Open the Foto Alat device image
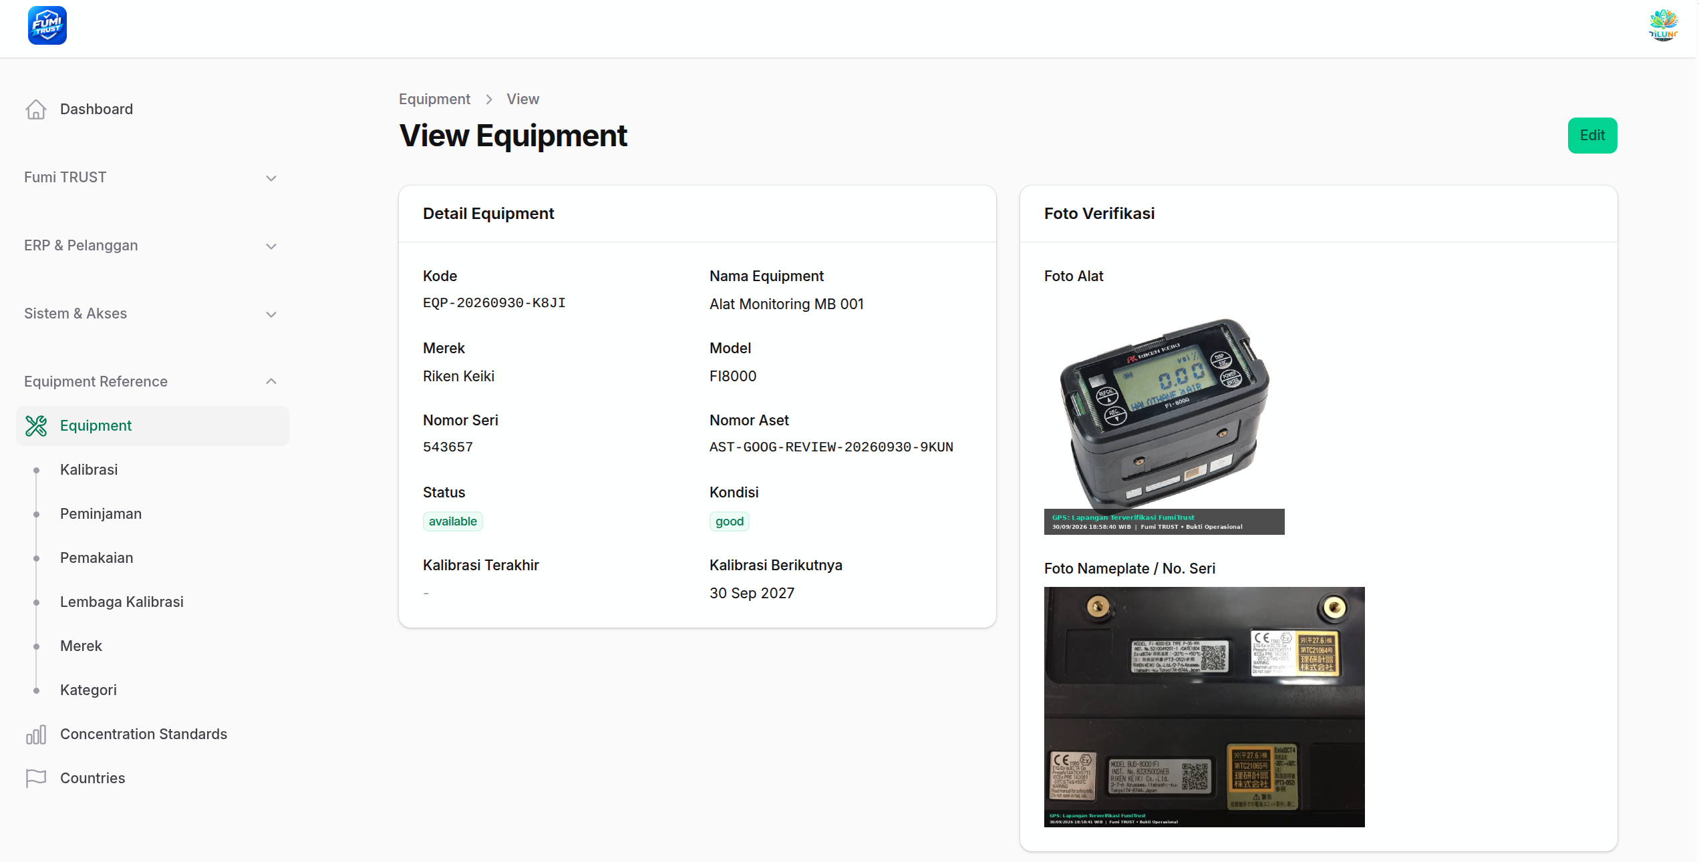 [1164, 416]
